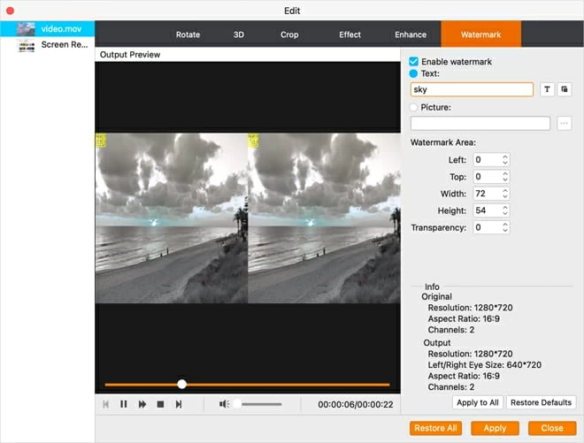This screenshot has height=443, width=584.
Task: Click the Width stepper arrows
Action: click(x=504, y=194)
